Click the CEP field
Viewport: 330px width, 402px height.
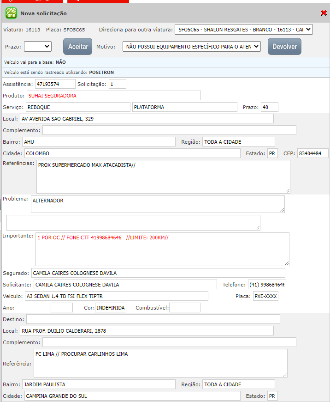[313, 153]
